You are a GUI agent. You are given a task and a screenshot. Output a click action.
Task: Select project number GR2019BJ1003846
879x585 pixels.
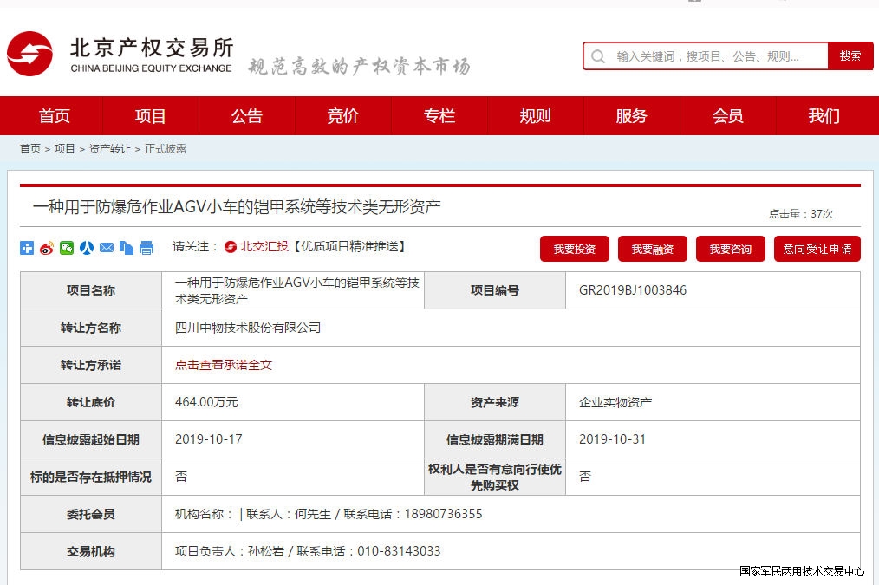[633, 290]
